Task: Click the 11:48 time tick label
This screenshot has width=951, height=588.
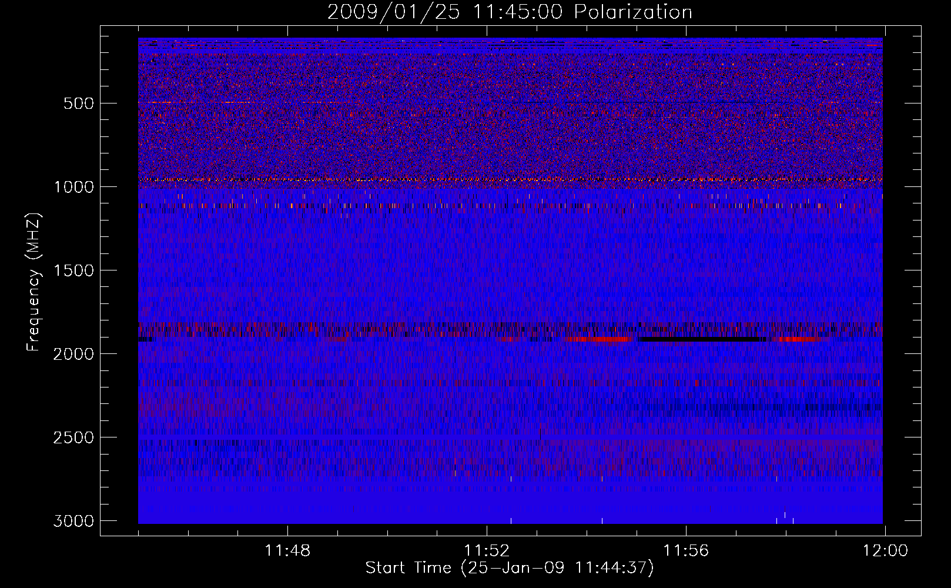Action: click(287, 551)
